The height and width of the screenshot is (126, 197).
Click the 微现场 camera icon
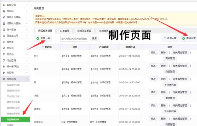(x=4, y=73)
